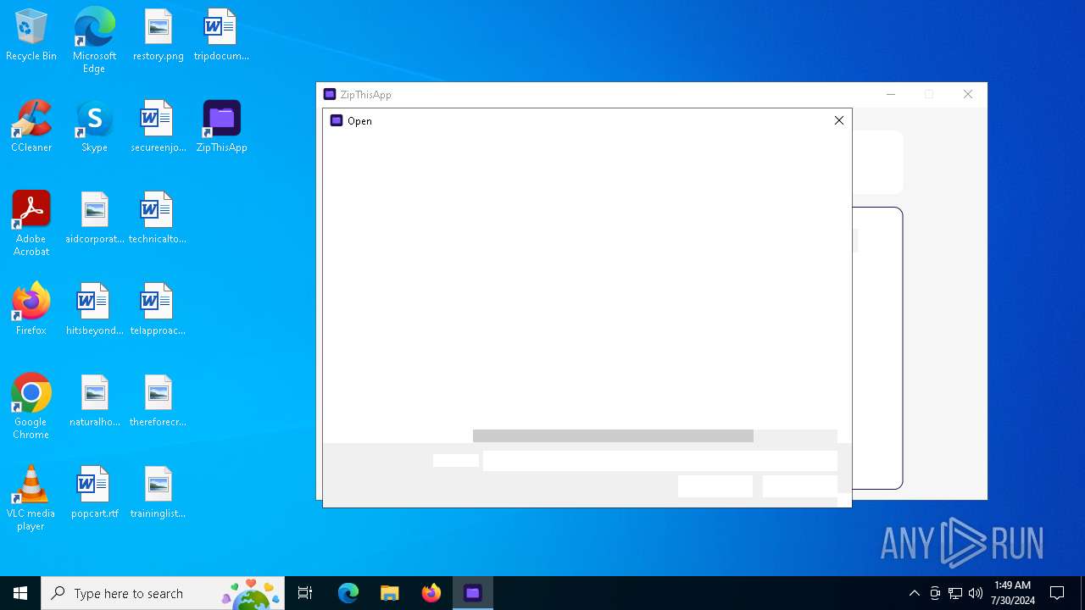Open the VLC media player shortcut
This screenshot has height=610, width=1085.
31,498
